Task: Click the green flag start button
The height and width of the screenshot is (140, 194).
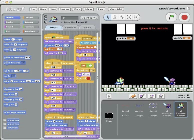Action: pyautogui.click(x=171, y=17)
